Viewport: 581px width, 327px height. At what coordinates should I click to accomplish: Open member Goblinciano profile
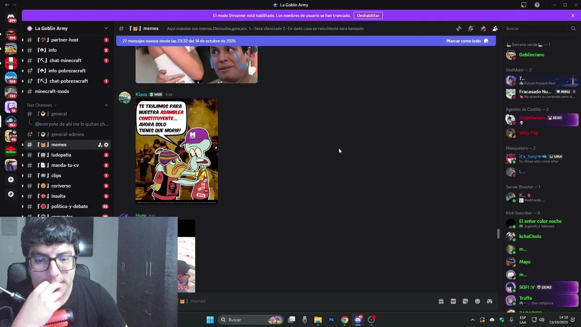pos(541,55)
